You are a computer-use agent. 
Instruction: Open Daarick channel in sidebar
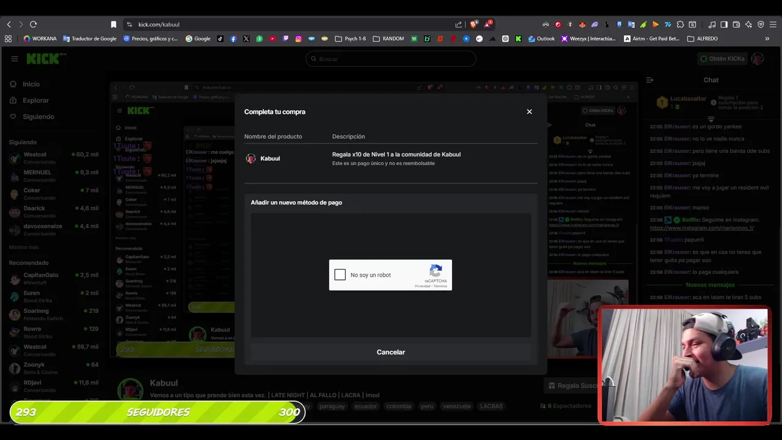54,211
